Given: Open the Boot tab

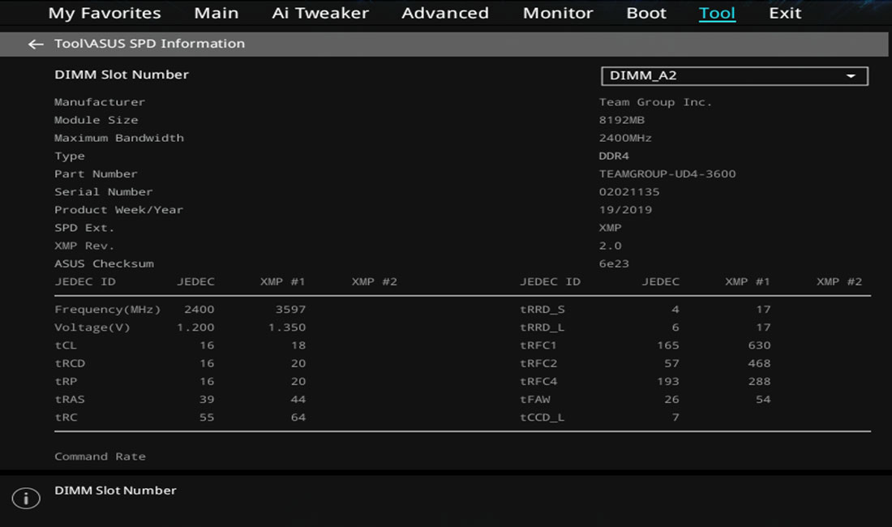Looking at the screenshot, I should [x=646, y=13].
